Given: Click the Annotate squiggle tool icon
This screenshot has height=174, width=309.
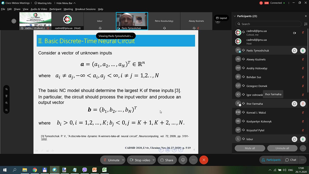Looking at the screenshot, I should (x=6, y=89).
